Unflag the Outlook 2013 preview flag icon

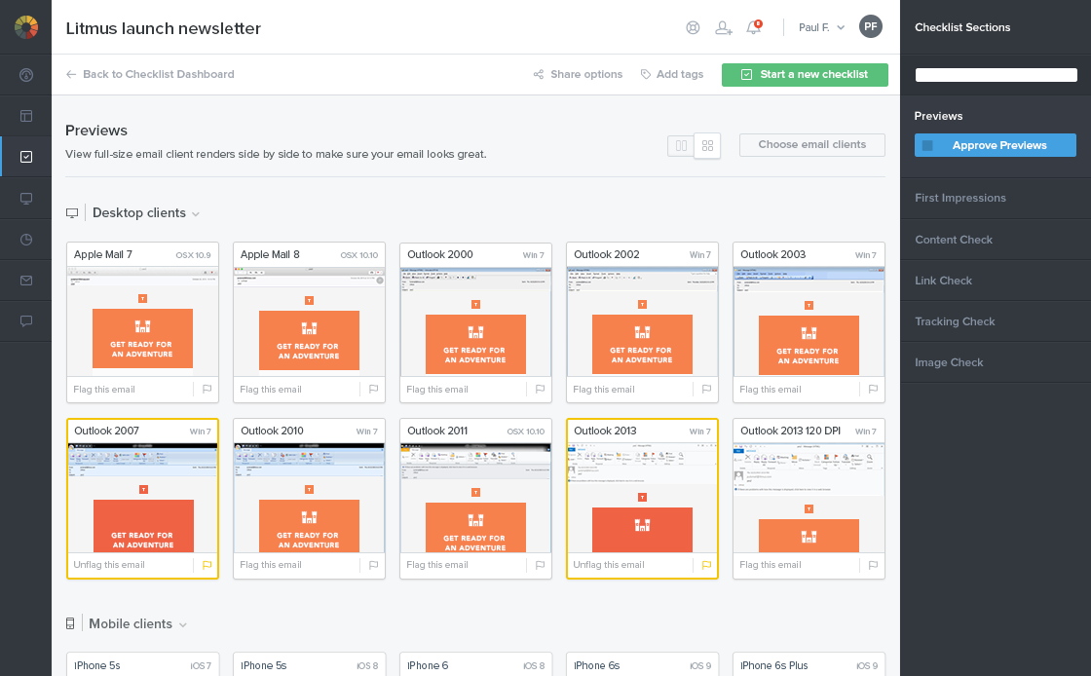(x=706, y=565)
